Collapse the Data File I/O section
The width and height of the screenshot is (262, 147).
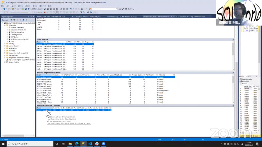pos(233,40)
